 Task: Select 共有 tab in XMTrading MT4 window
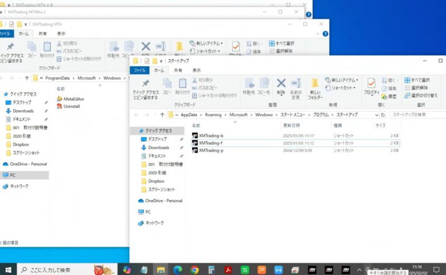(x=43, y=33)
